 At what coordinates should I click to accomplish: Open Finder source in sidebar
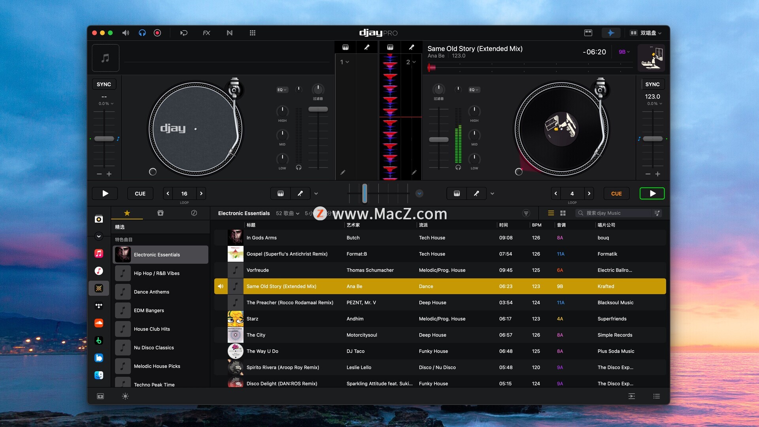(99, 375)
